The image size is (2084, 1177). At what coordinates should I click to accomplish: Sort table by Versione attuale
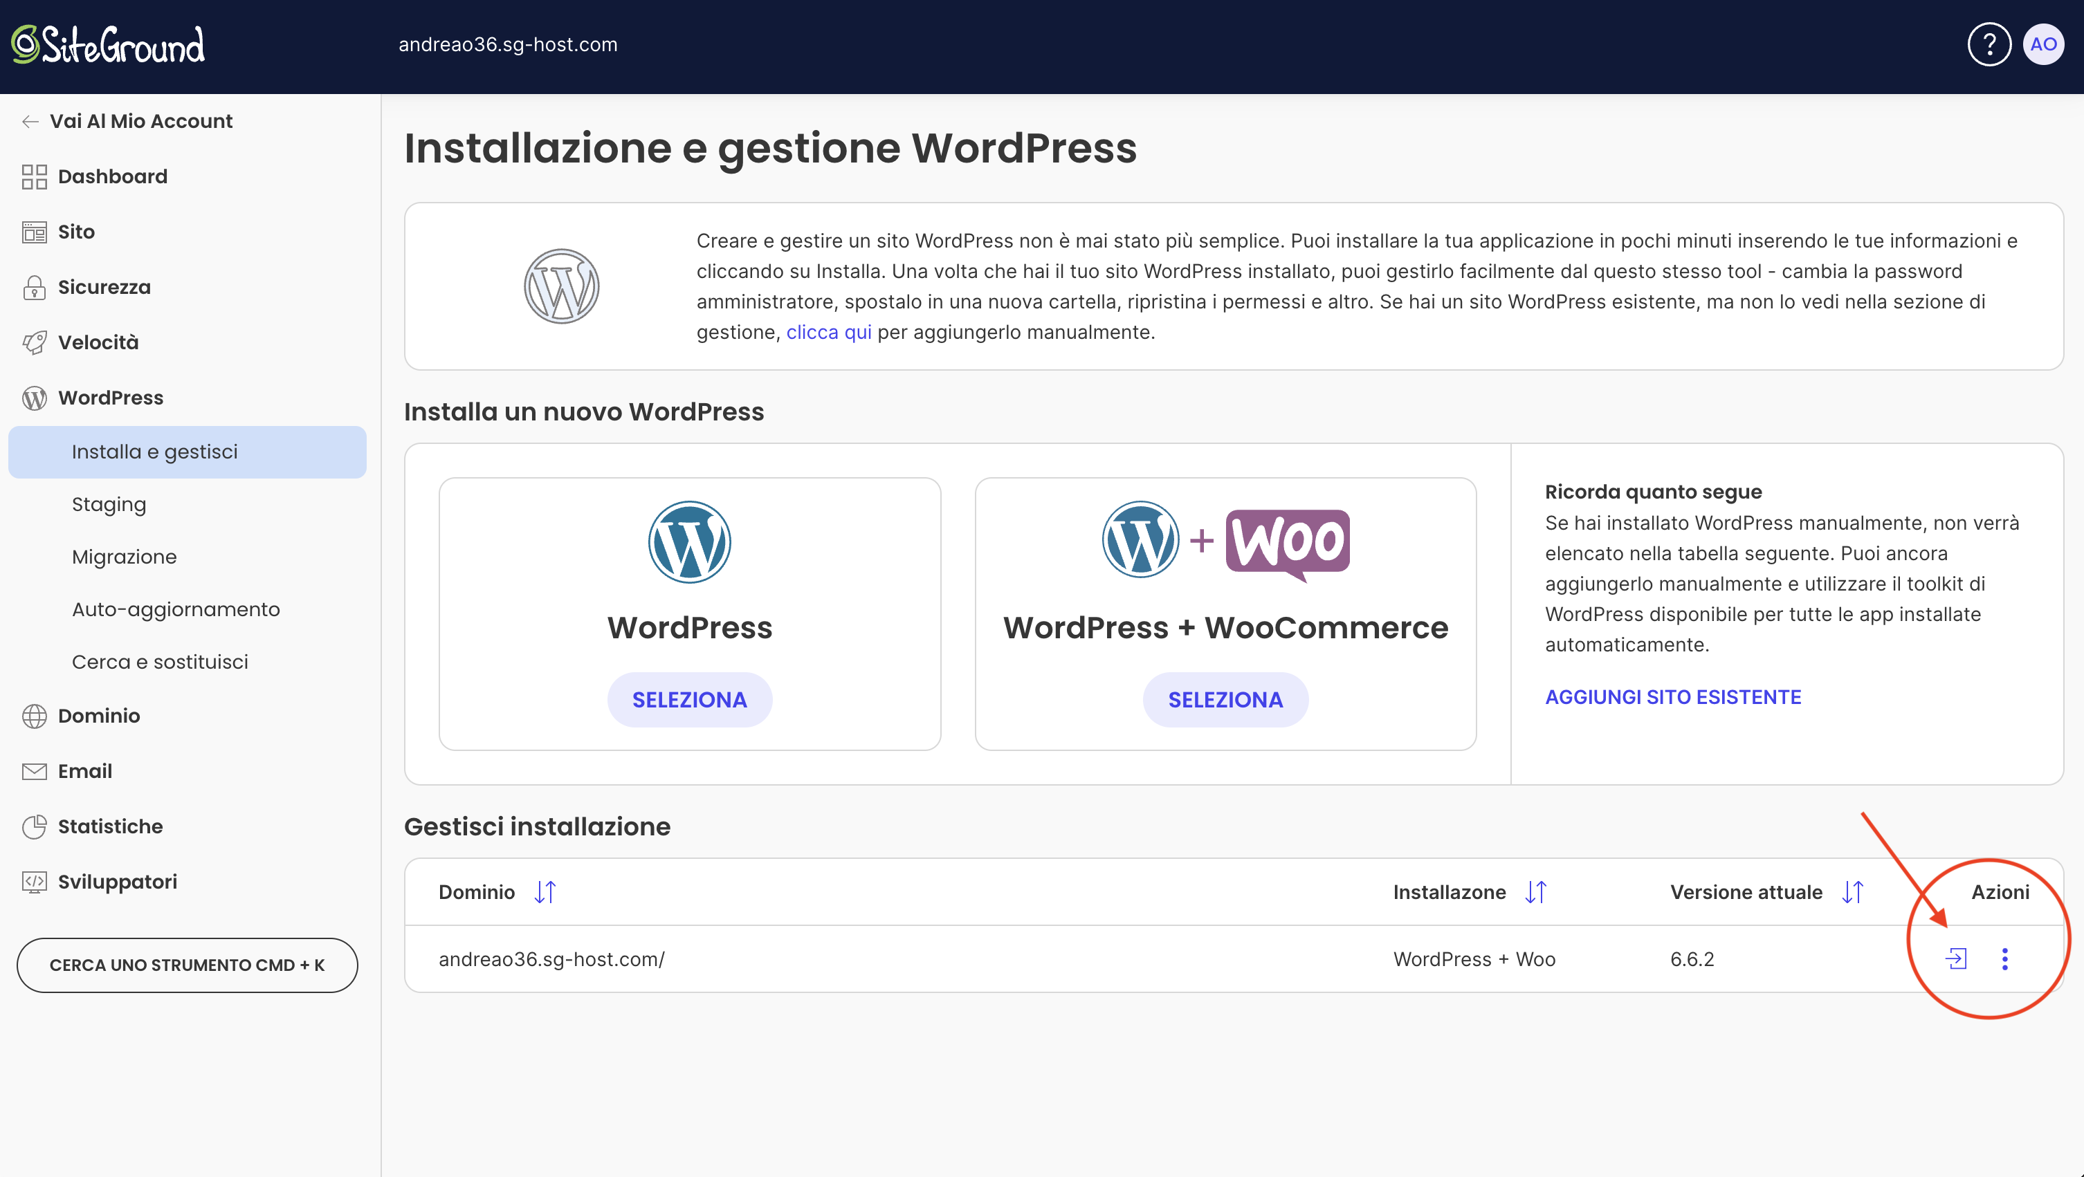tap(1853, 891)
